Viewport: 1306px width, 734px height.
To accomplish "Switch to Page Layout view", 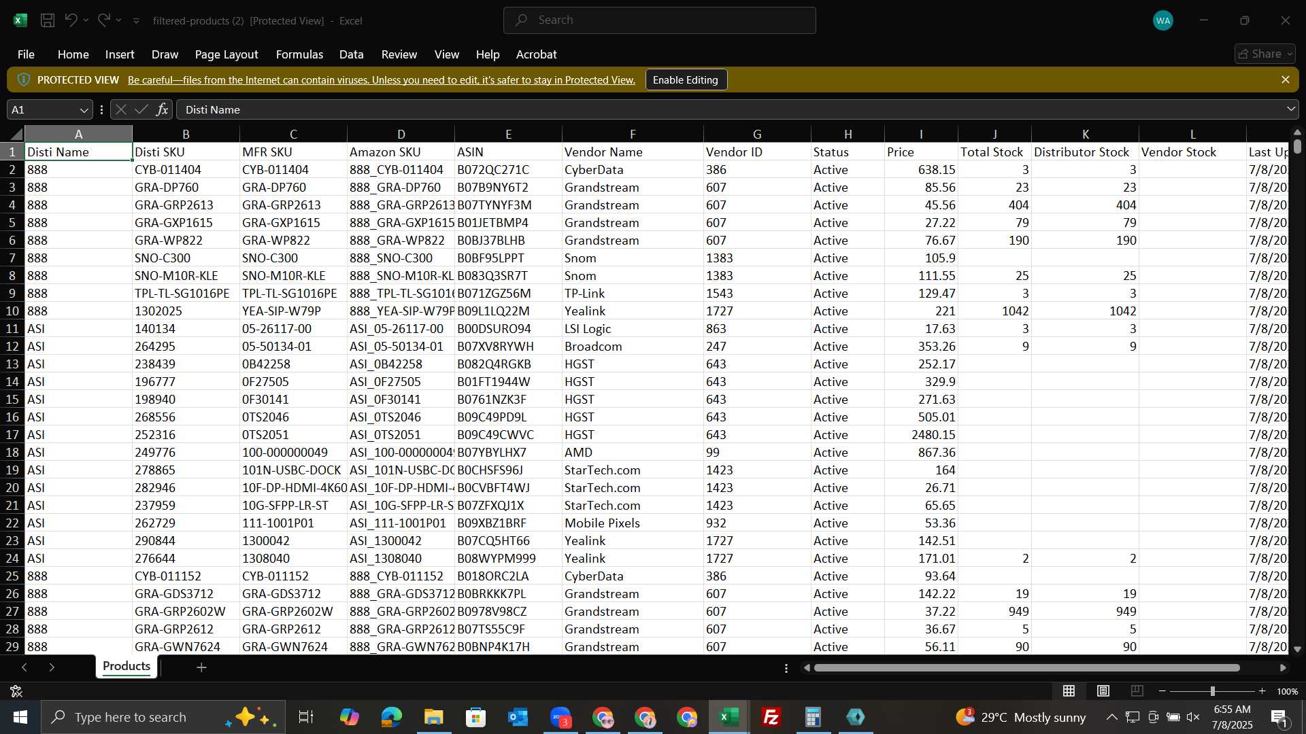I will click(x=1103, y=691).
